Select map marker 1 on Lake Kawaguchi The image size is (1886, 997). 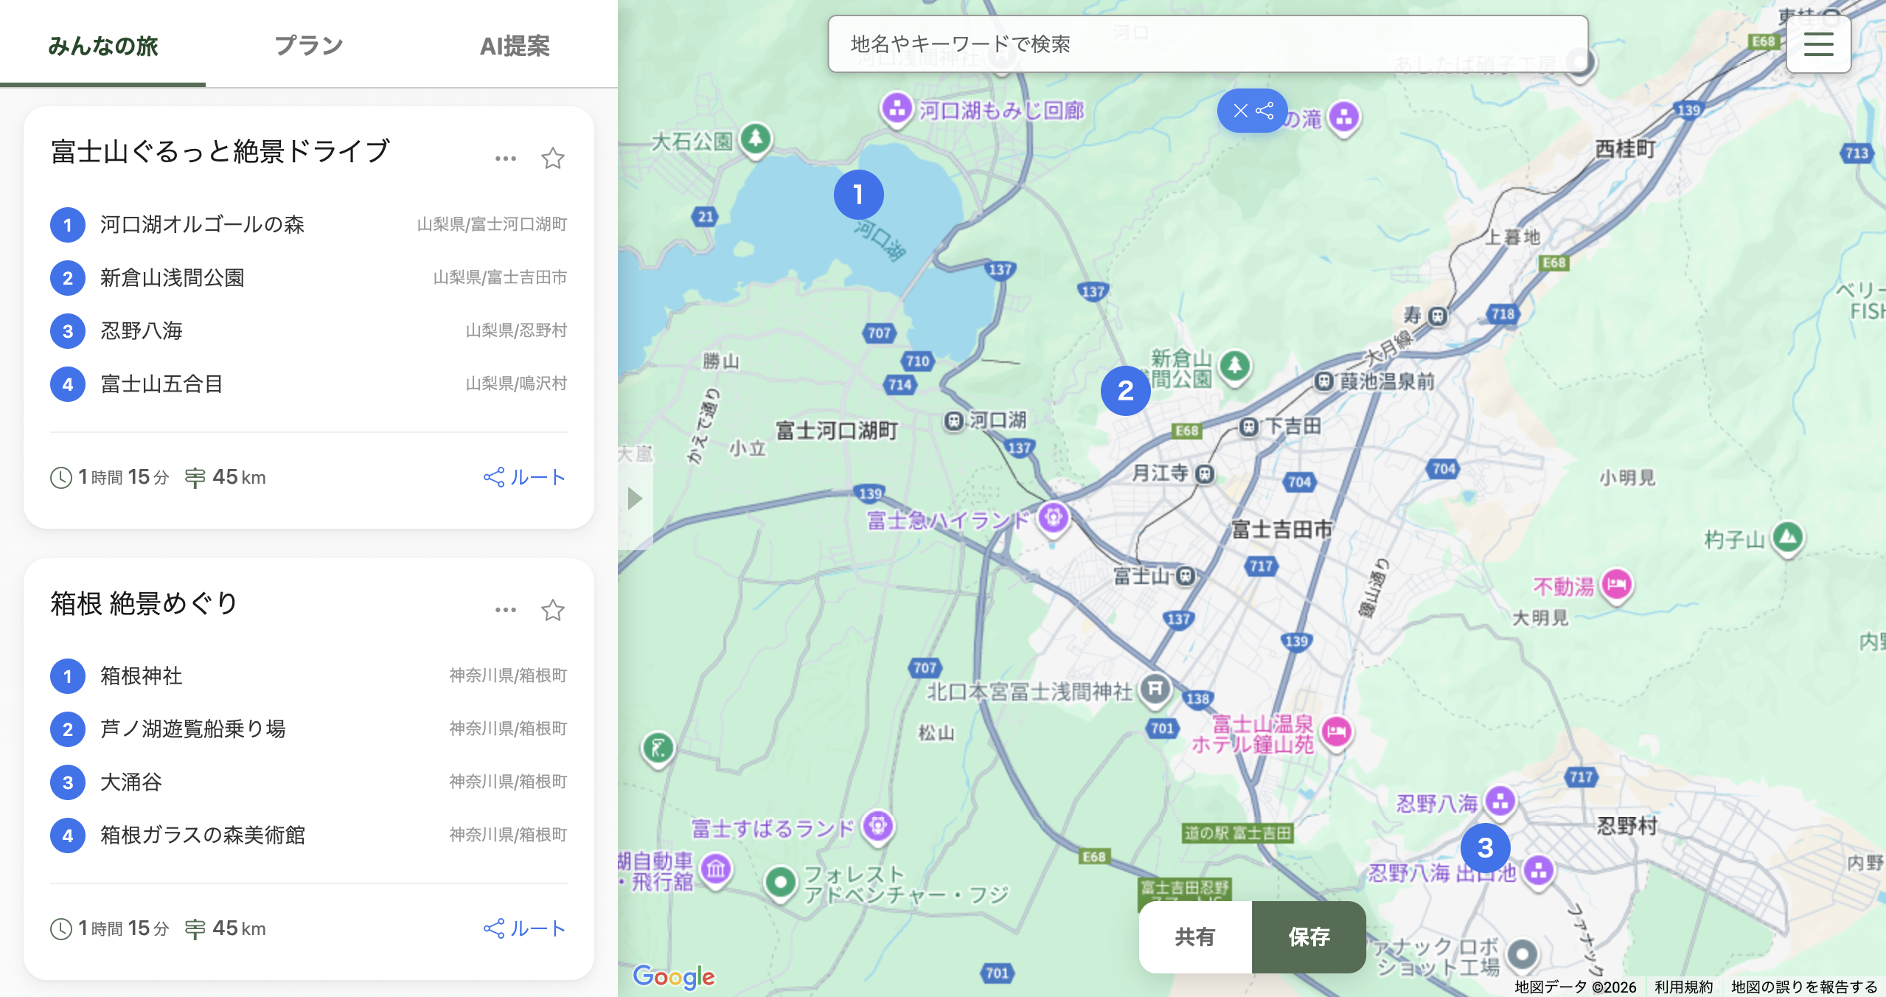(x=859, y=194)
